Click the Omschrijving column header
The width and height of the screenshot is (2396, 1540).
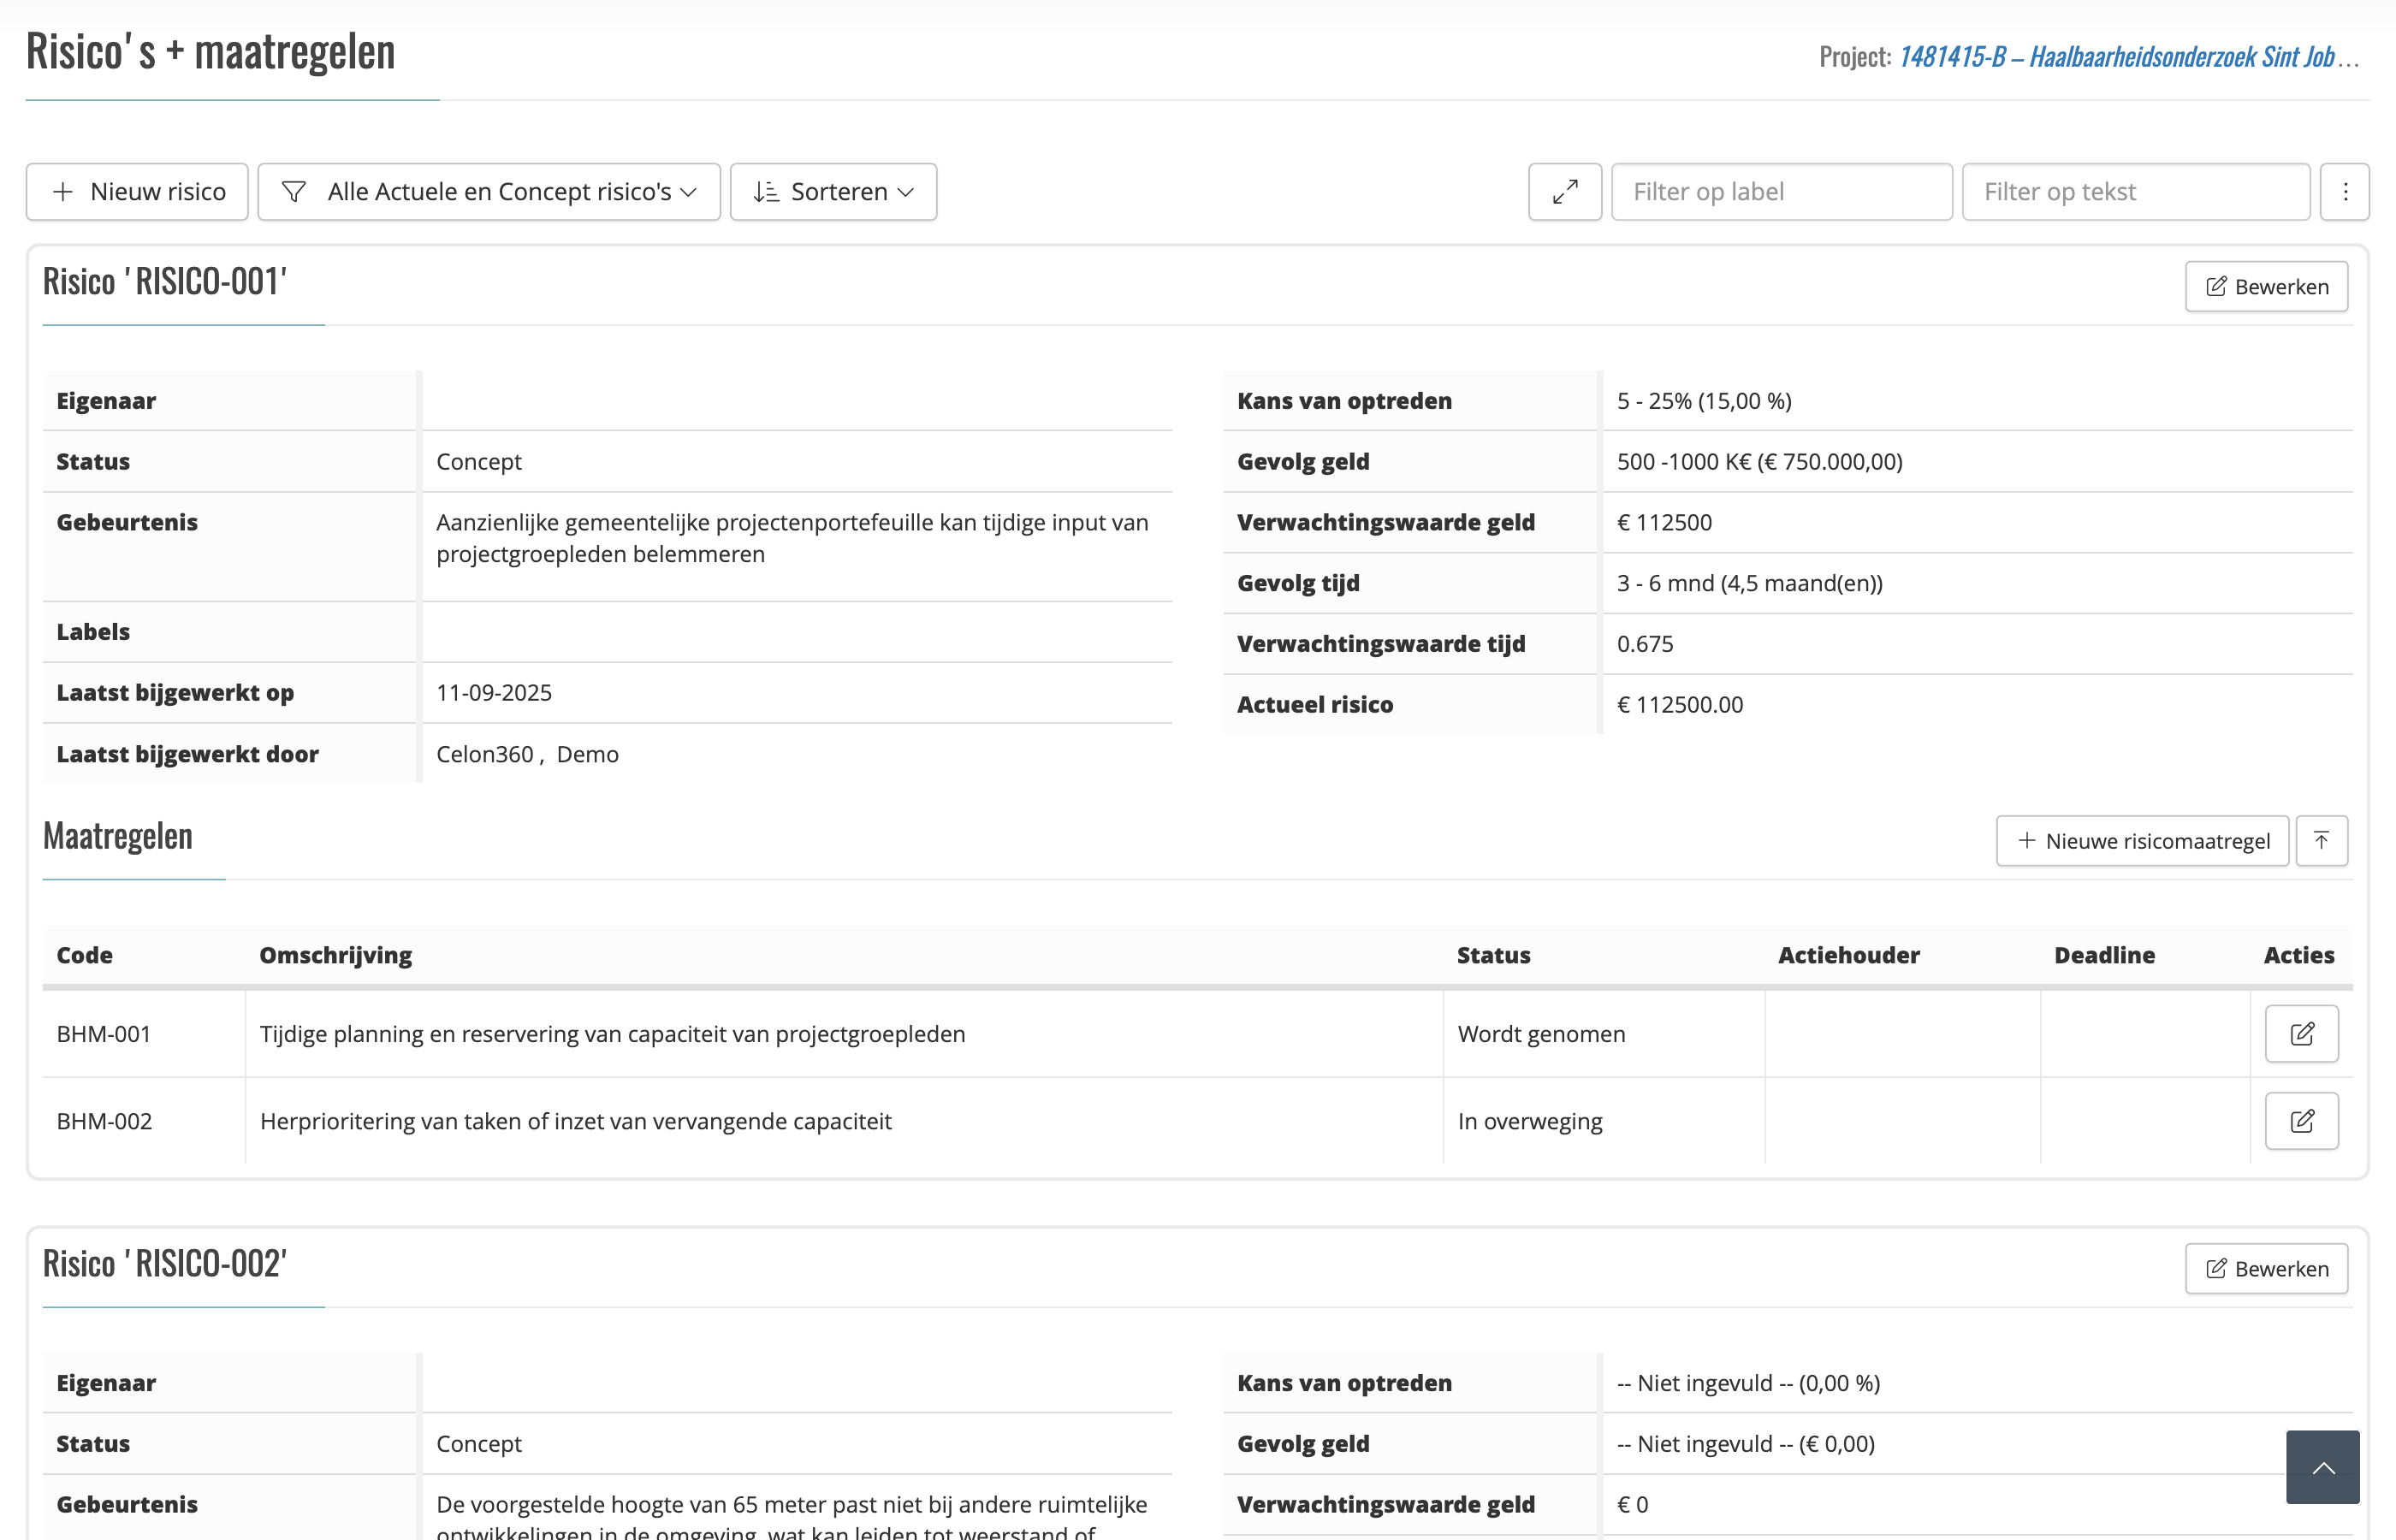(x=335, y=955)
